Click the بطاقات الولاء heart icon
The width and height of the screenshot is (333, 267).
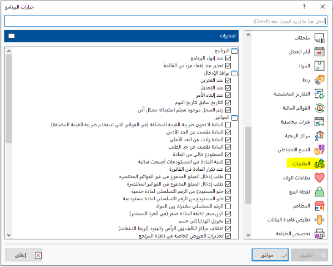(320, 178)
